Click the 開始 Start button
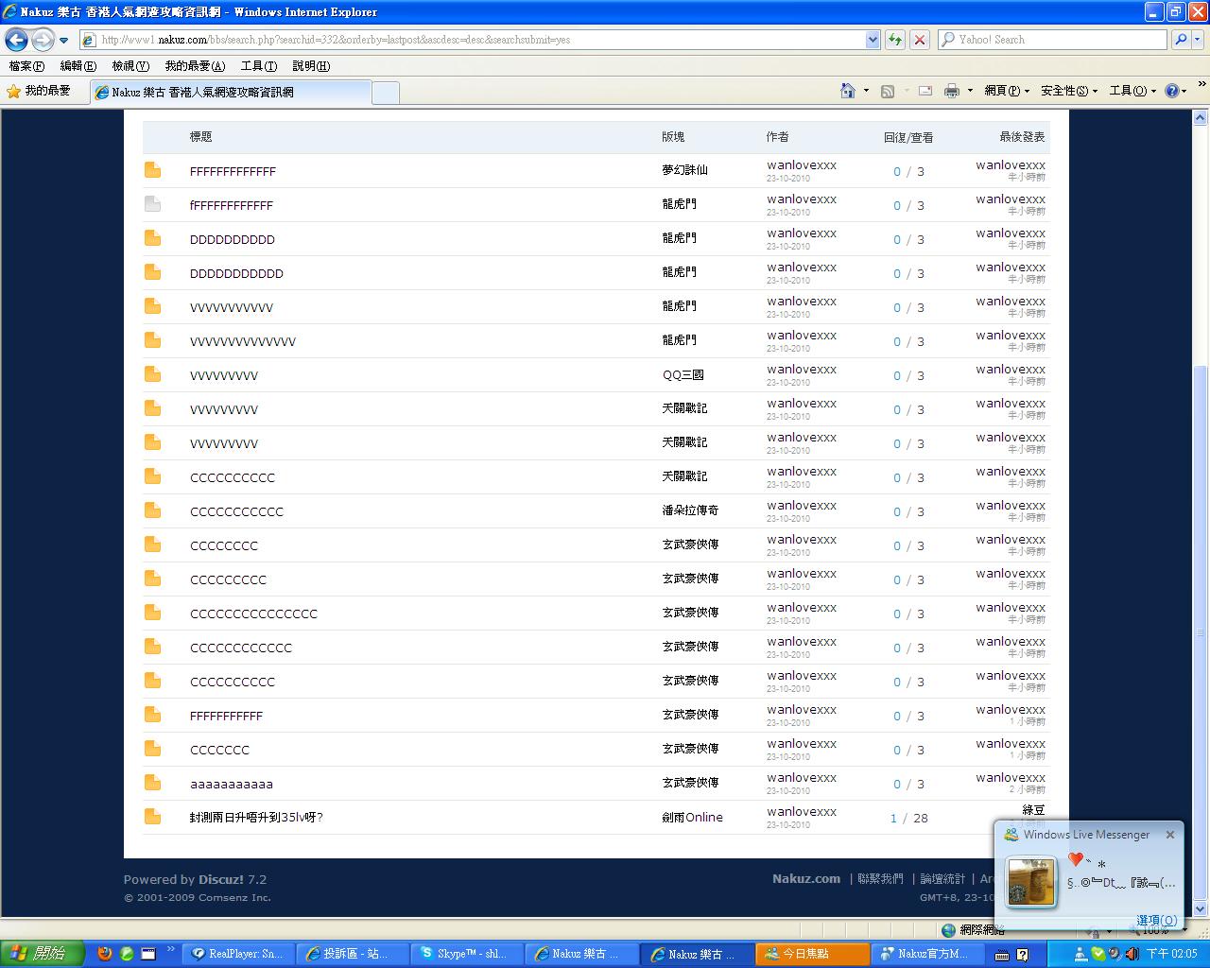This screenshot has width=1210, height=968. [x=42, y=954]
